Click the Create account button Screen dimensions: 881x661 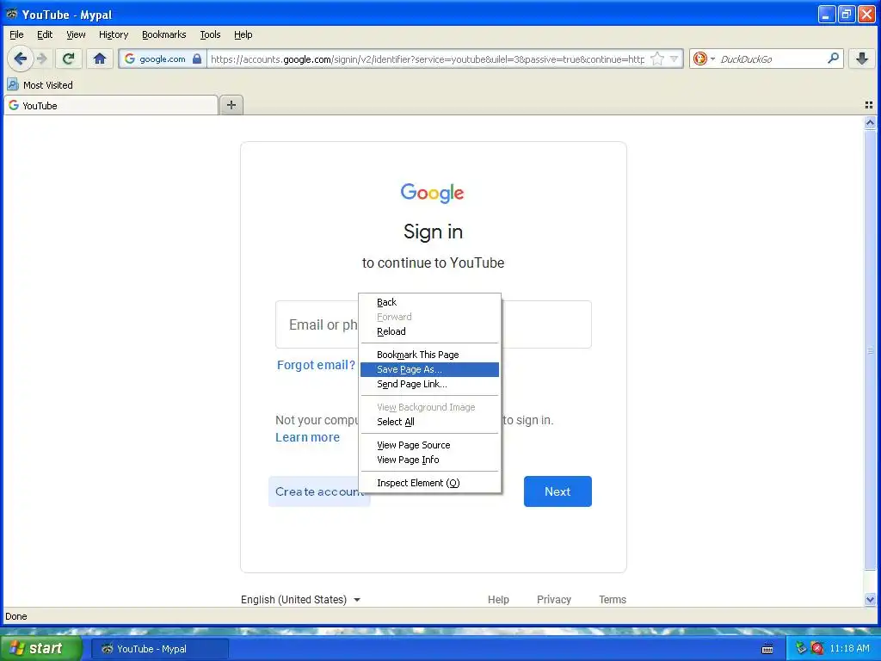click(319, 491)
